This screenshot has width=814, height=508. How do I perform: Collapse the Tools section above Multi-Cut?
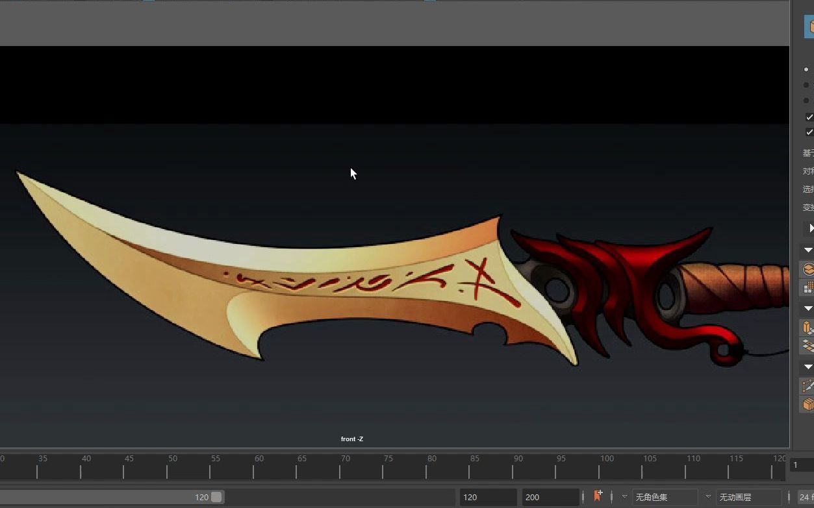point(808,367)
